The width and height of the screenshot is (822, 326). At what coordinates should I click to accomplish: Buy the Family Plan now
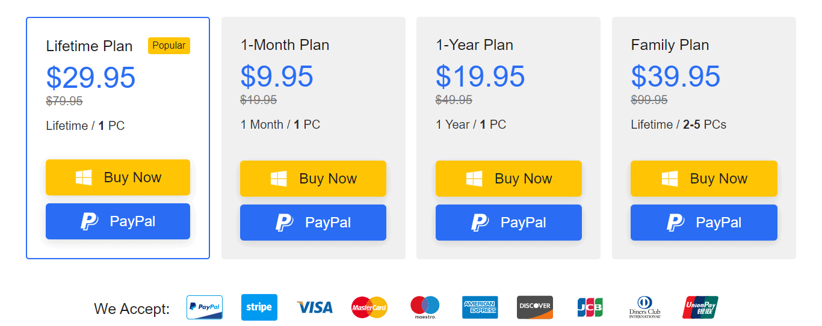tap(704, 179)
